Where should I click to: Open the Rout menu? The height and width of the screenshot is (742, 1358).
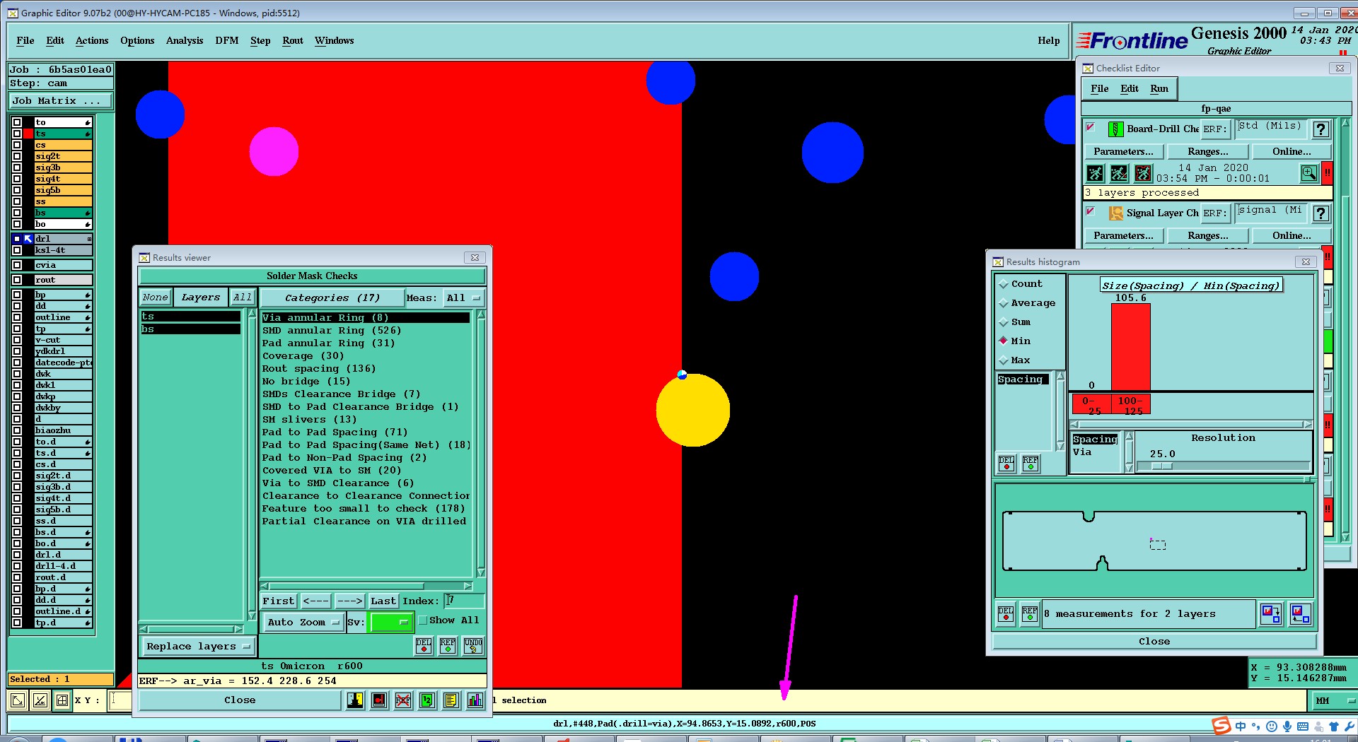tap(293, 40)
